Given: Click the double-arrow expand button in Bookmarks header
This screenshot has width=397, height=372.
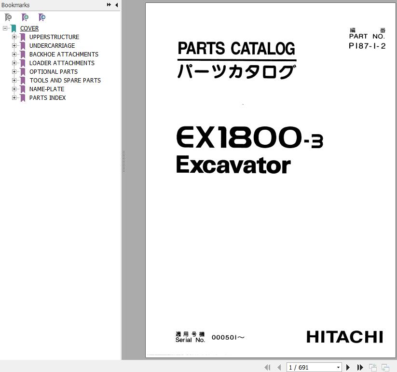Looking at the screenshot, I should (x=109, y=5).
